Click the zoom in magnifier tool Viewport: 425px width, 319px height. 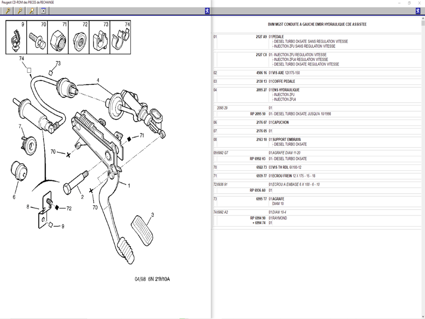tap(7, 11)
